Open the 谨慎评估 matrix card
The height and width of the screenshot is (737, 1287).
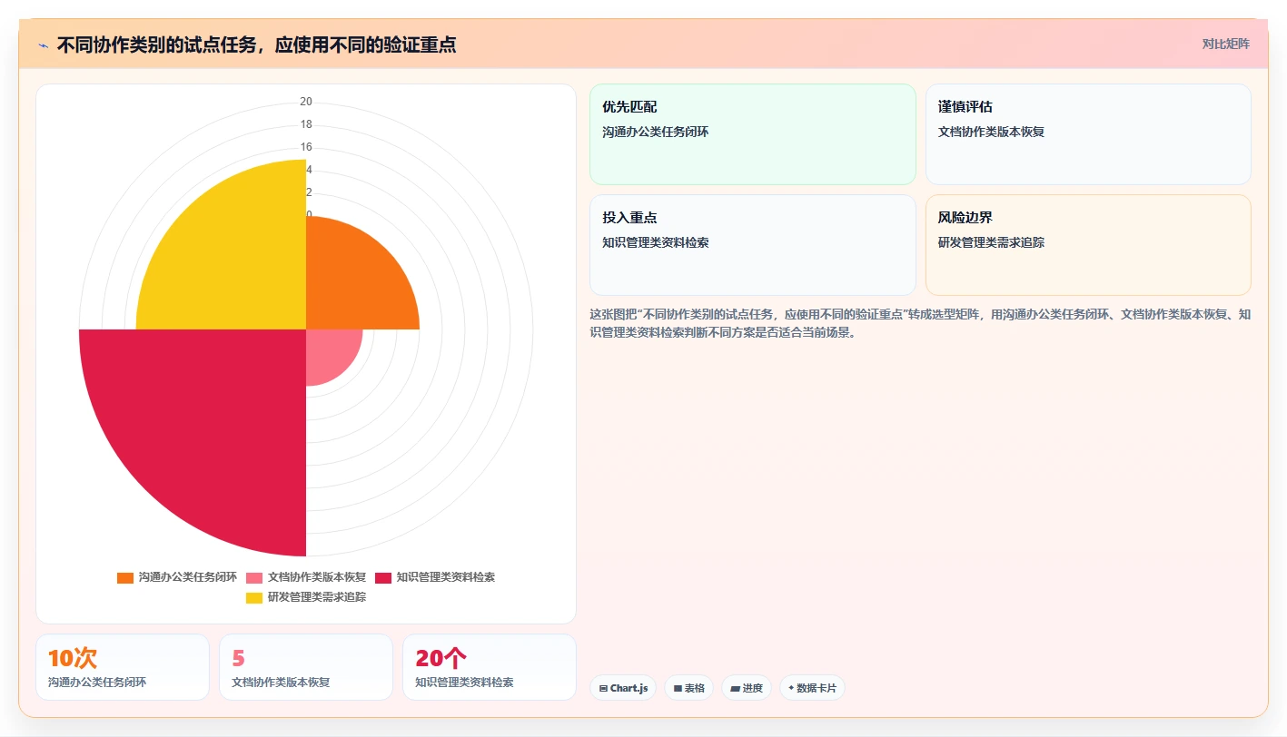point(1088,134)
